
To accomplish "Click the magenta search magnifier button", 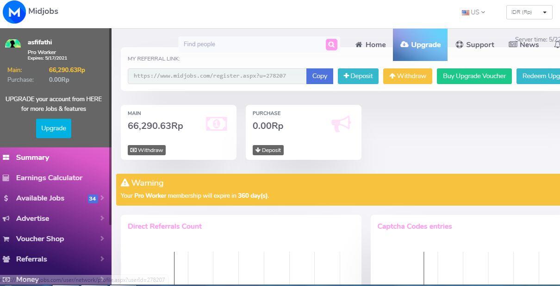I will (x=331, y=44).
